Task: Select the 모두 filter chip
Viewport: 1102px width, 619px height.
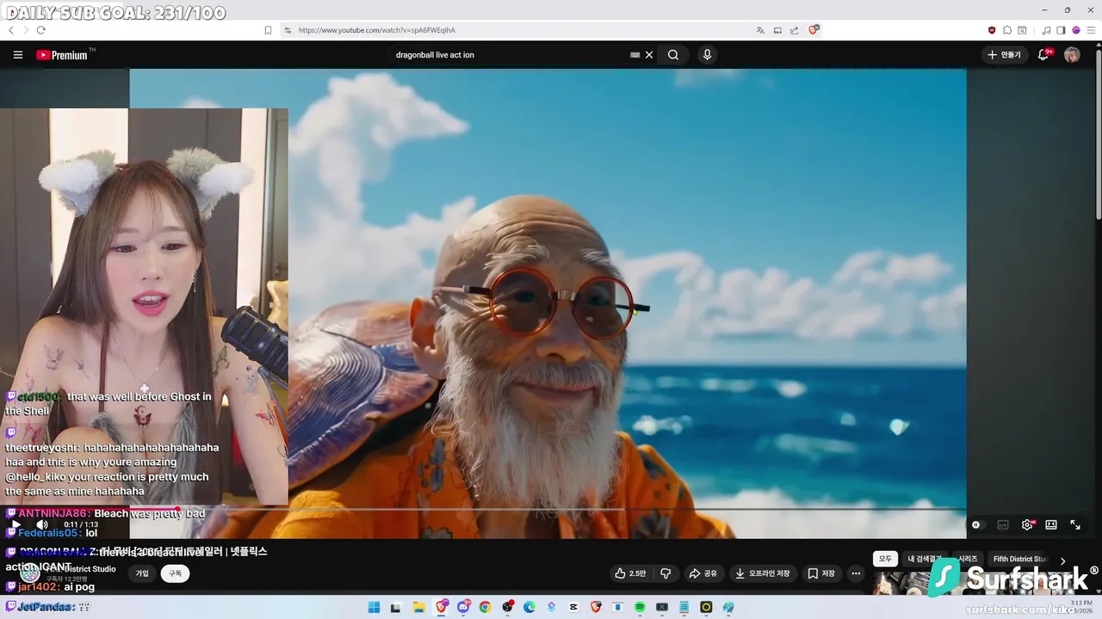Action: pyautogui.click(x=885, y=559)
